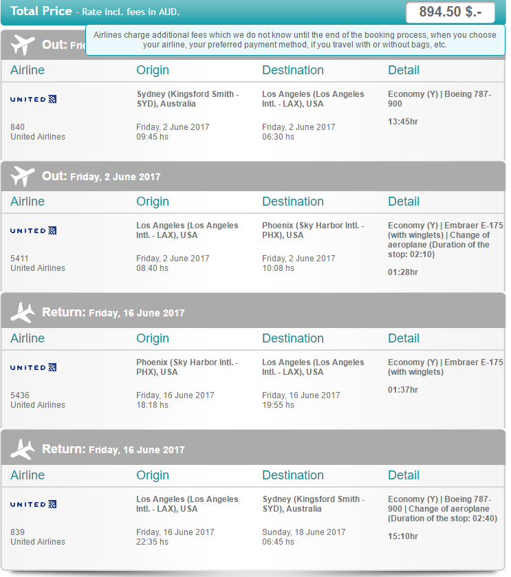The image size is (511, 577).
Task: Click Sunday, 18 June 2017 arrival date
Action: 303,532
